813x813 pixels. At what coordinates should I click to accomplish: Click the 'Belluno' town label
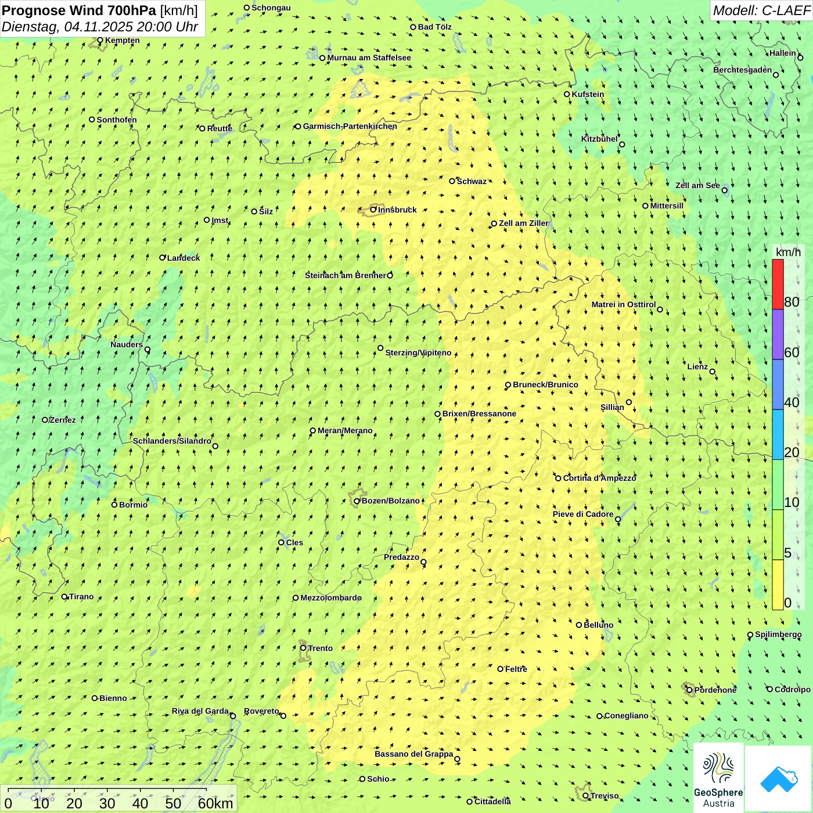point(598,625)
